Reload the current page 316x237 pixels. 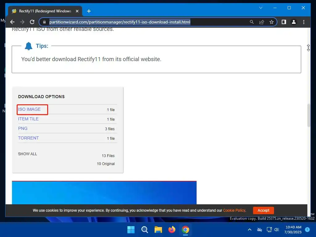[x=32, y=22]
